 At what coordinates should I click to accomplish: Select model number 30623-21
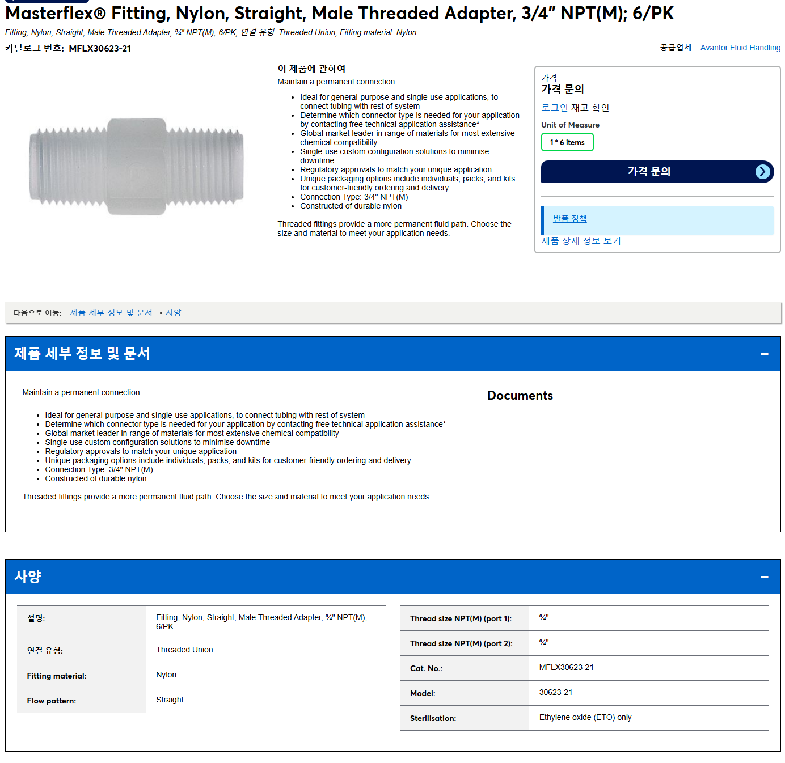(x=555, y=692)
